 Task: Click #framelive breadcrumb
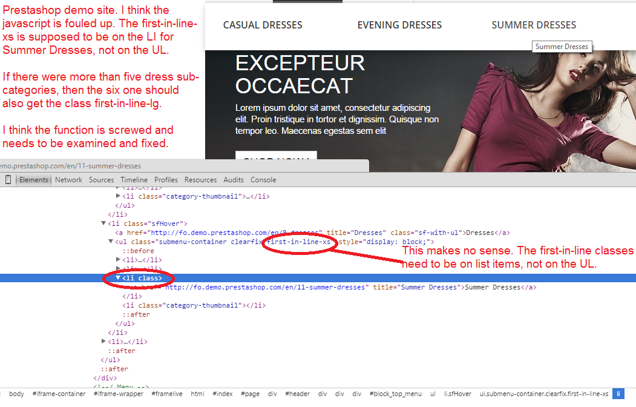coord(167,394)
